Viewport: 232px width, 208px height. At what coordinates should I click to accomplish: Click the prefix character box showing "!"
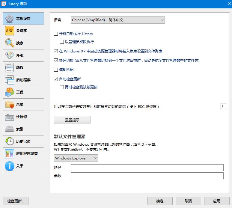(223, 107)
